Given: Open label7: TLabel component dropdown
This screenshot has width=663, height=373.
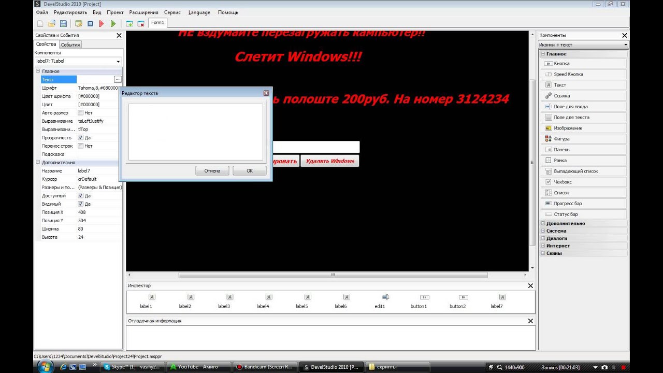Looking at the screenshot, I should coord(118,62).
